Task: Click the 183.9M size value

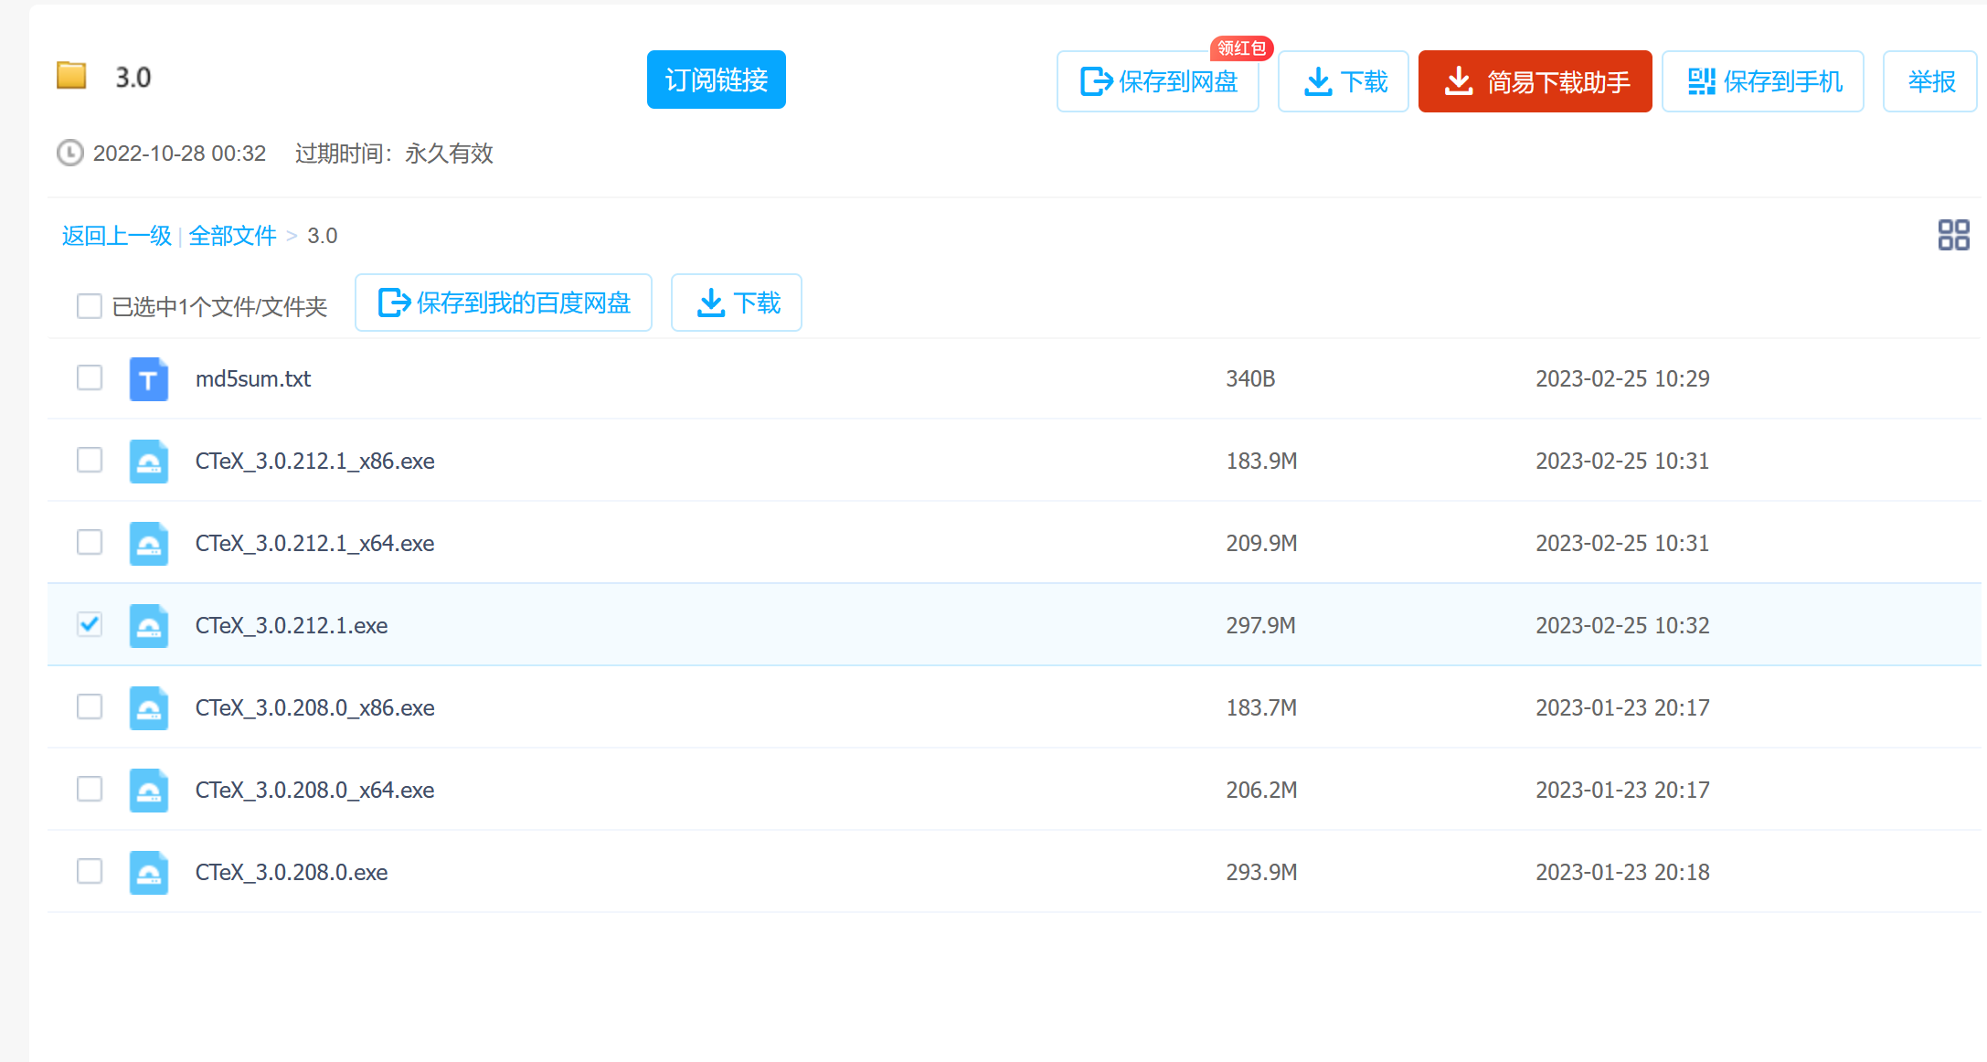Action: point(1261,461)
